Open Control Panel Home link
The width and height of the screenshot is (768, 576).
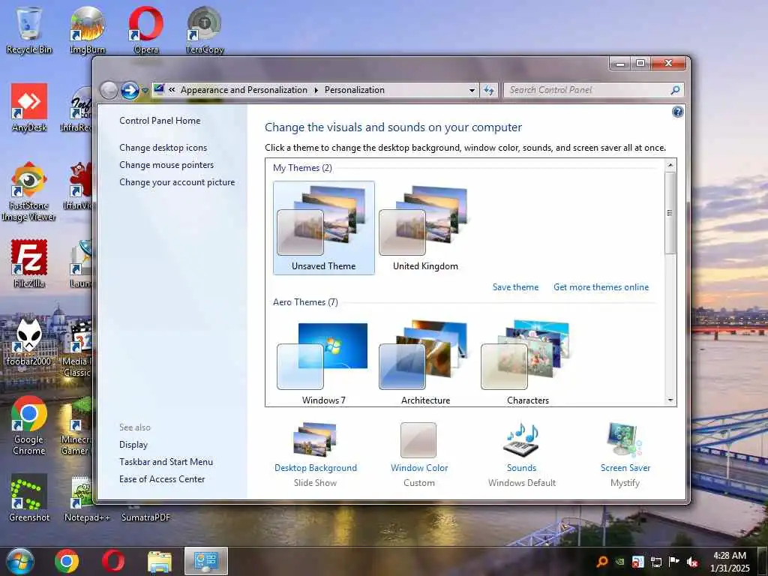(160, 121)
